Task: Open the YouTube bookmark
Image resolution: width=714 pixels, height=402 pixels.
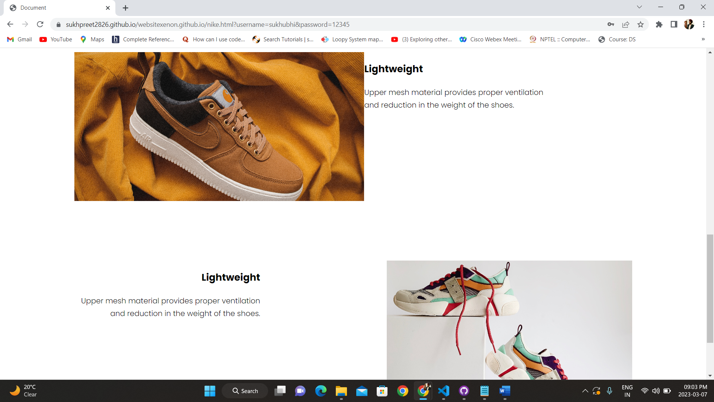Action: tap(56, 39)
